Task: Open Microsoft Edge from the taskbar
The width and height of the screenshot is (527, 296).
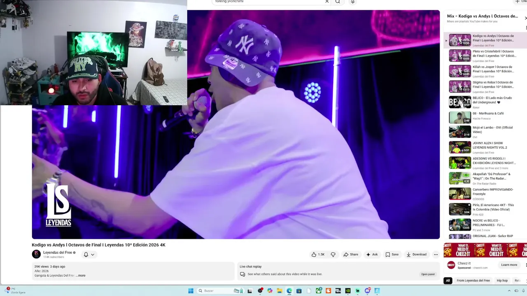Action: tap(289, 291)
